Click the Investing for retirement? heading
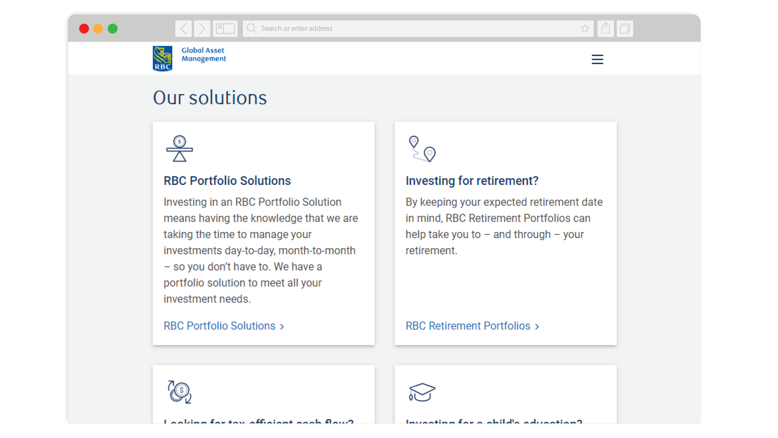The height and width of the screenshot is (438, 778). (x=472, y=180)
